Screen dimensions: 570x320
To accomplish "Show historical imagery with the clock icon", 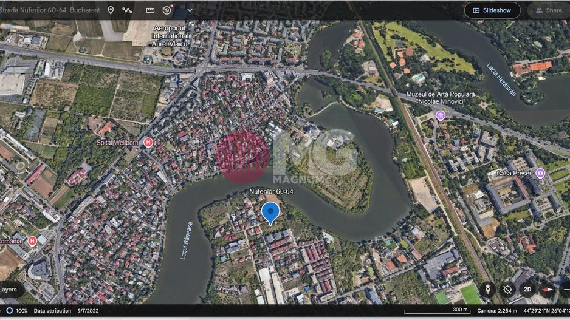I will tap(167, 10).
